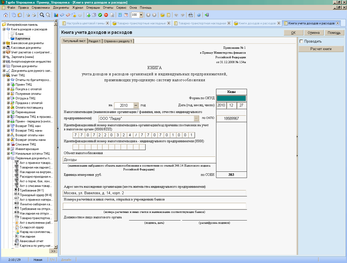Expand the Зарплата (мини) tree node

click(x=4, y=57)
